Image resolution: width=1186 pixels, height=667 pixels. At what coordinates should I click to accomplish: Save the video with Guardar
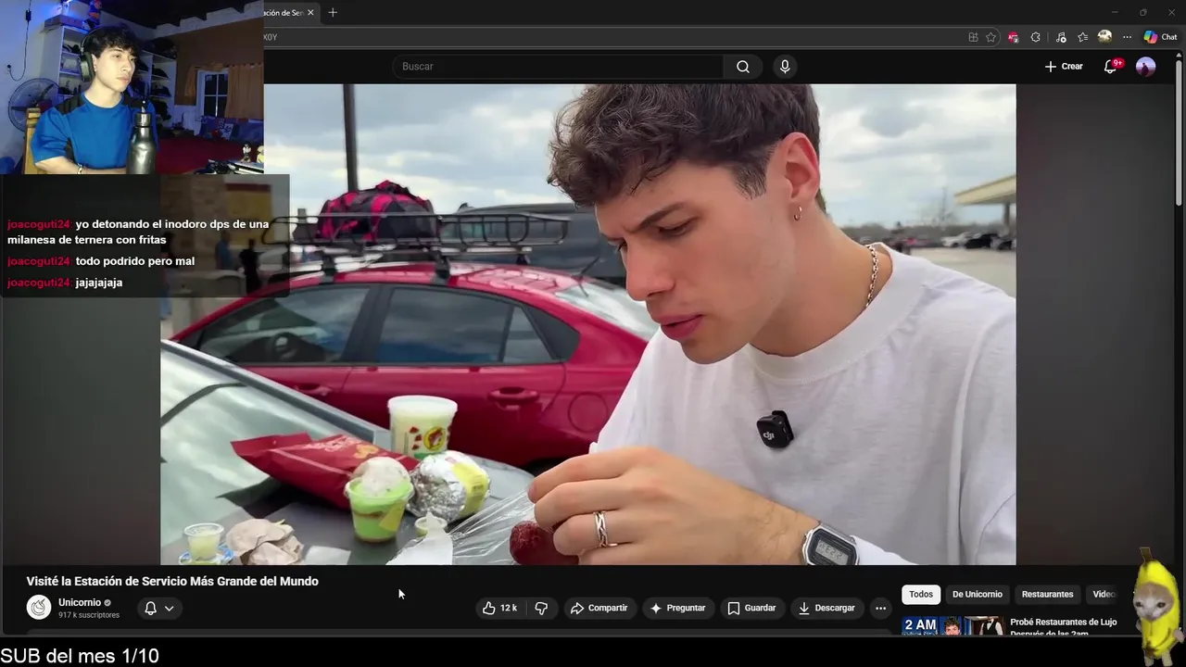(751, 608)
